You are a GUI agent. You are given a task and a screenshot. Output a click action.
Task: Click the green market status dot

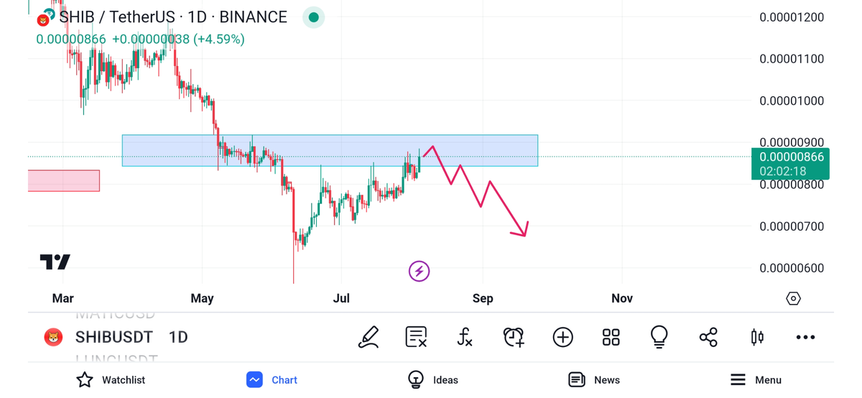coord(313,17)
